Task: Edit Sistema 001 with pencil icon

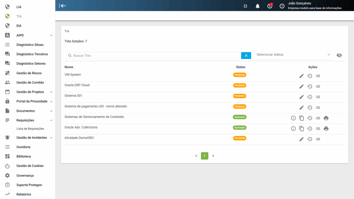Action: 301,97
